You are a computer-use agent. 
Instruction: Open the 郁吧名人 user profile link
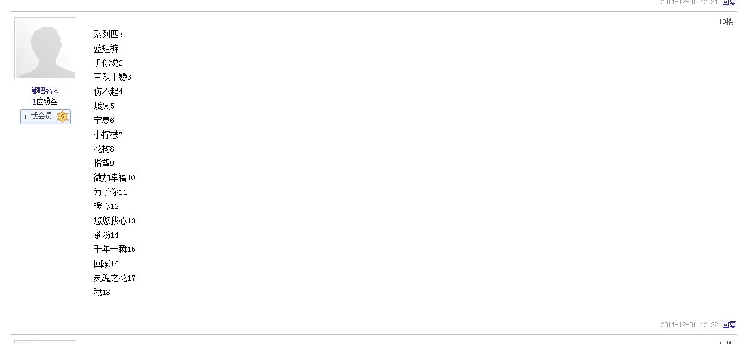[x=45, y=90]
